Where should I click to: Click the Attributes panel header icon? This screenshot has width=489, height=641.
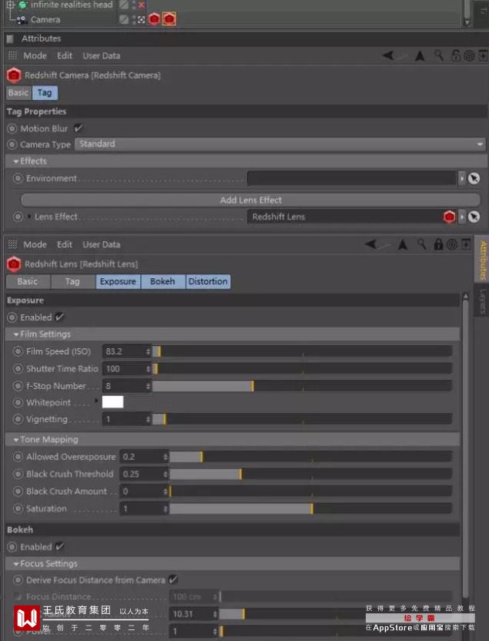pyautogui.click(x=10, y=39)
